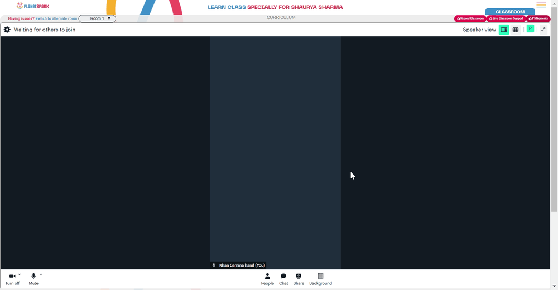Click the Record Classroom button
Screen dimensions: 558x290
click(470, 18)
